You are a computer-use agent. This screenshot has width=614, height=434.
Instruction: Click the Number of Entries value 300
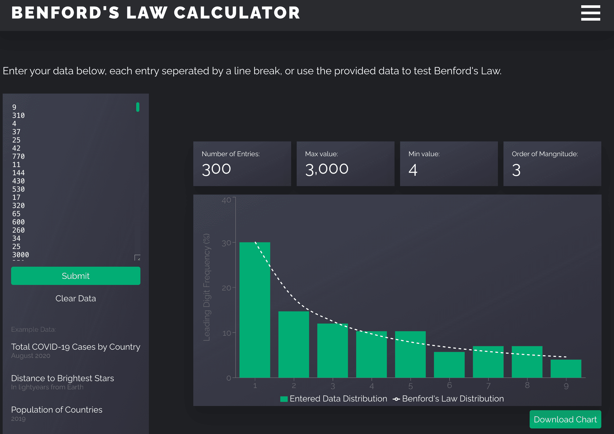coord(216,169)
